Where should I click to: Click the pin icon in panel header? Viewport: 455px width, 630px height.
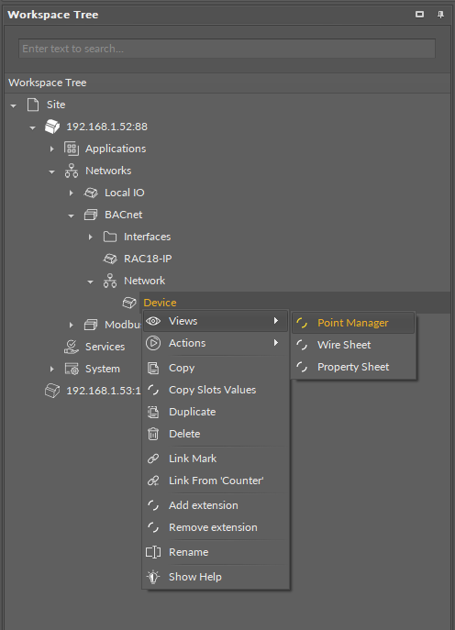[x=440, y=15]
